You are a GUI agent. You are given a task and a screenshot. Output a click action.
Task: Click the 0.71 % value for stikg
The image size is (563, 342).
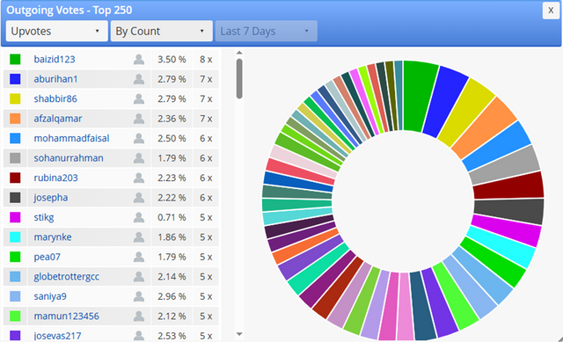pos(172,217)
